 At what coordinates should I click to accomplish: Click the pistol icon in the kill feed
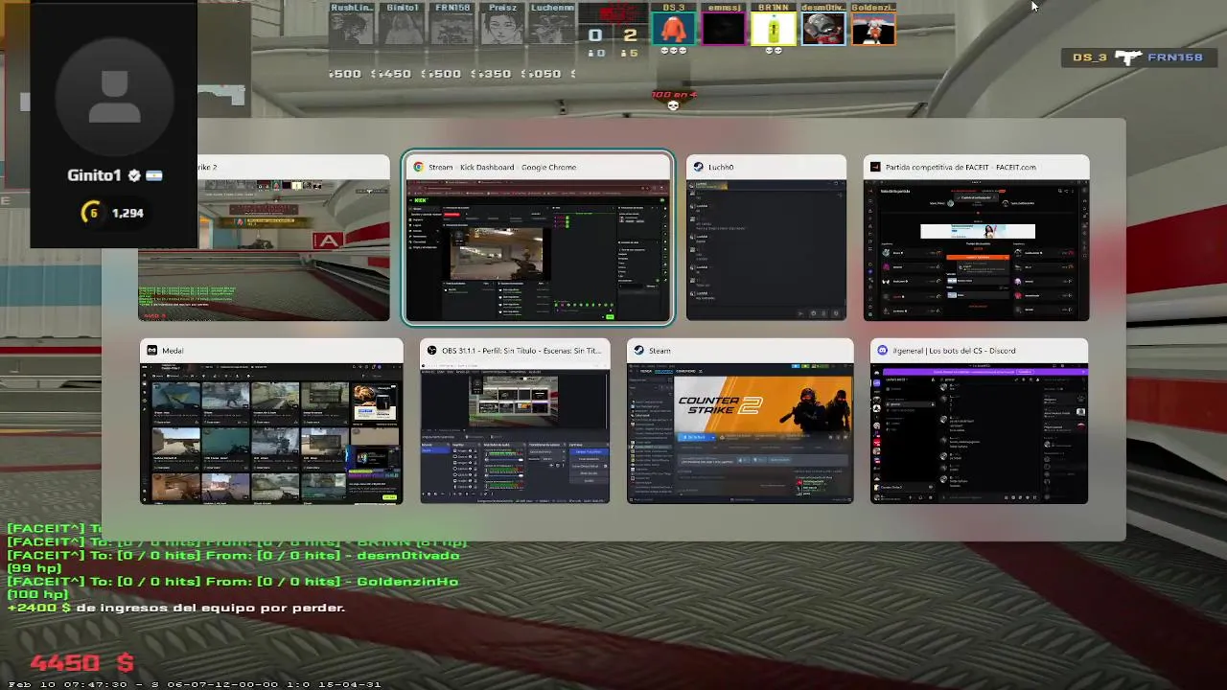[x=1126, y=57]
